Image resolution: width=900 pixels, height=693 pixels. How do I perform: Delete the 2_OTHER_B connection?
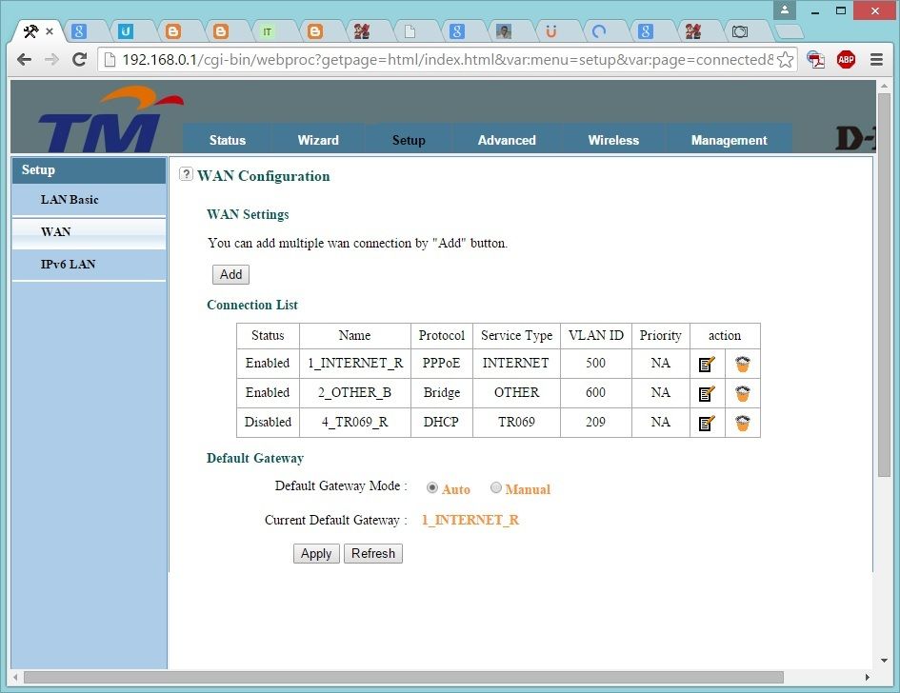743,393
